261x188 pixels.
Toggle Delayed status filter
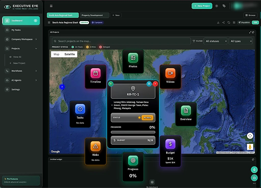pyautogui.click(x=105, y=47)
